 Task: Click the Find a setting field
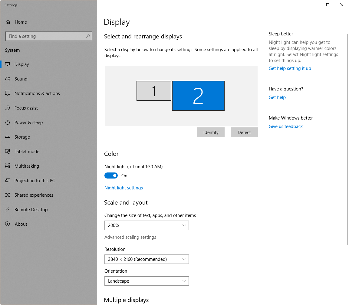[x=45, y=36]
